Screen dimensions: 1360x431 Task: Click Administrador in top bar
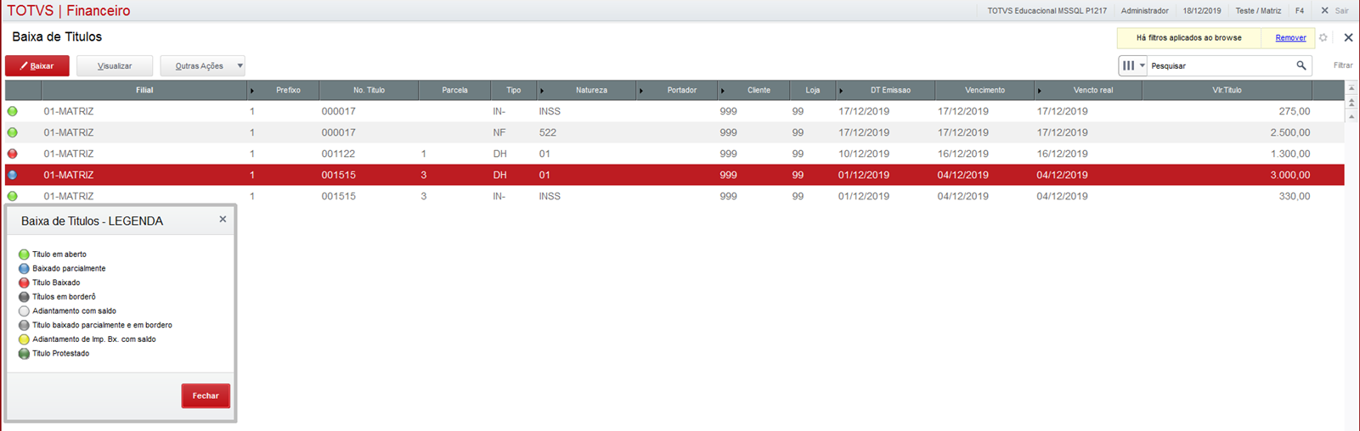pyautogui.click(x=1144, y=10)
